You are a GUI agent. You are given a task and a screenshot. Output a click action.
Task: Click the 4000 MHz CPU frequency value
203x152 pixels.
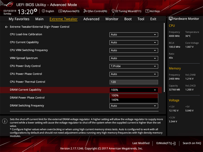(x=174, y=36)
